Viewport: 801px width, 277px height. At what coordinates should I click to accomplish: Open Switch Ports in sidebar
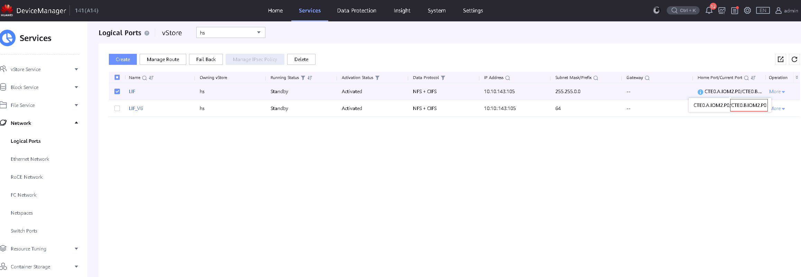pyautogui.click(x=24, y=231)
